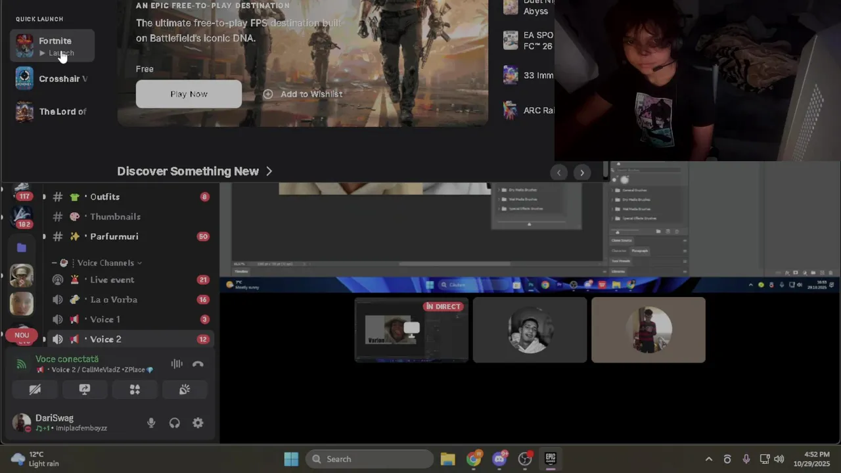Go to next carousel page arrow

(582, 173)
